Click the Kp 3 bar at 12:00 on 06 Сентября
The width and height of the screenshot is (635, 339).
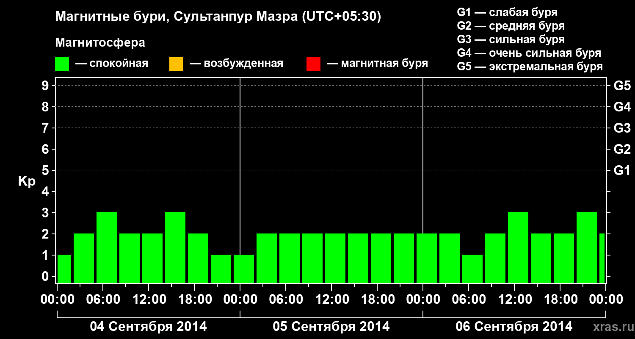[518, 247]
